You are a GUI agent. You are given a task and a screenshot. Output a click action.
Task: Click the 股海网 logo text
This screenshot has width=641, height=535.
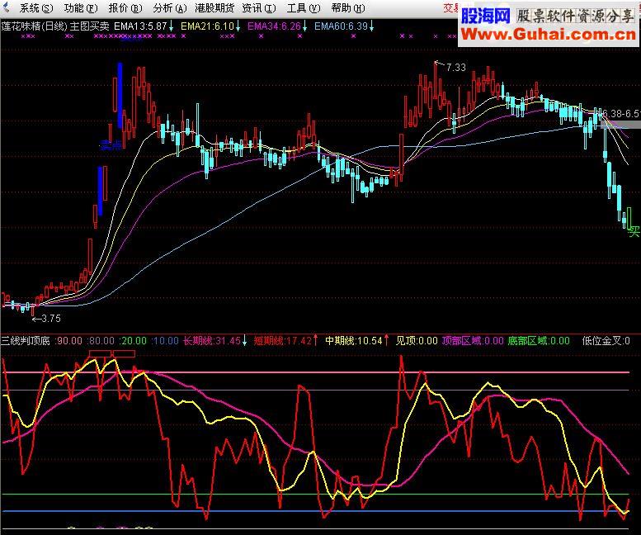pos(486,16)
